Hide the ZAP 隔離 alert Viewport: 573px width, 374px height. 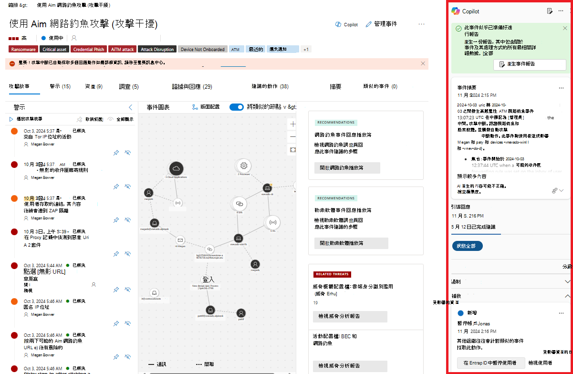[x=127, y=220]
